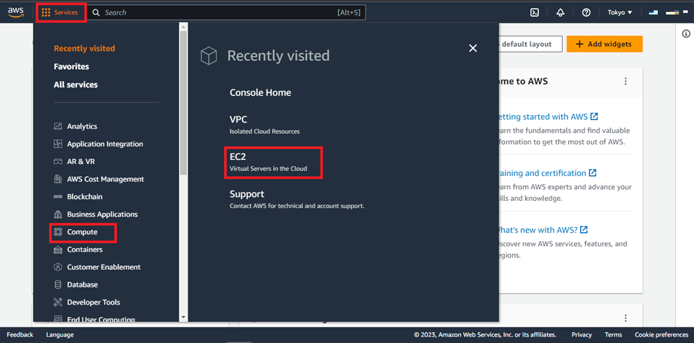The height and width of the screenshot is (343, 694).
Task: Click the Feedback footer link
Action: coord(20,334)
